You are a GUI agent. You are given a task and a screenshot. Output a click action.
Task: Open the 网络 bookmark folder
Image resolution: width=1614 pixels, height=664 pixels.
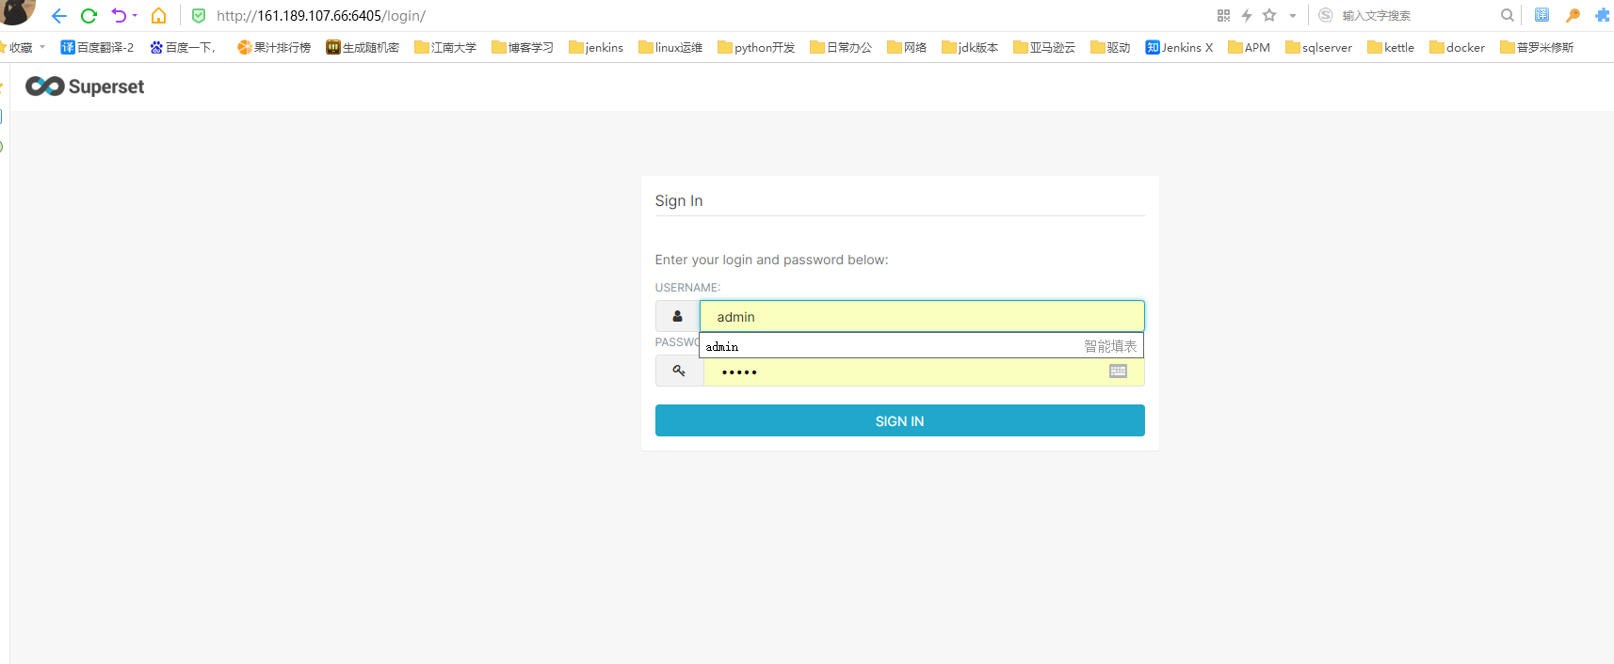click(x=907, y=47)
